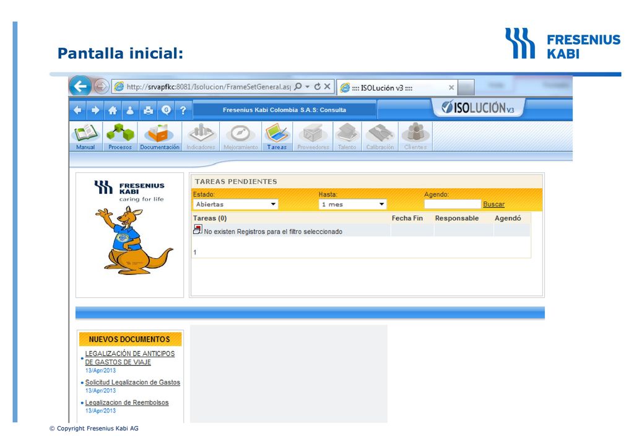Click the Tareas (0) column header
Viewport: 634px width, 439px height.
210,219
